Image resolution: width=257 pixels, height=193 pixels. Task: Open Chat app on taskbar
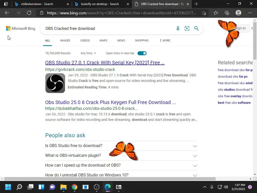coord(52,187)
